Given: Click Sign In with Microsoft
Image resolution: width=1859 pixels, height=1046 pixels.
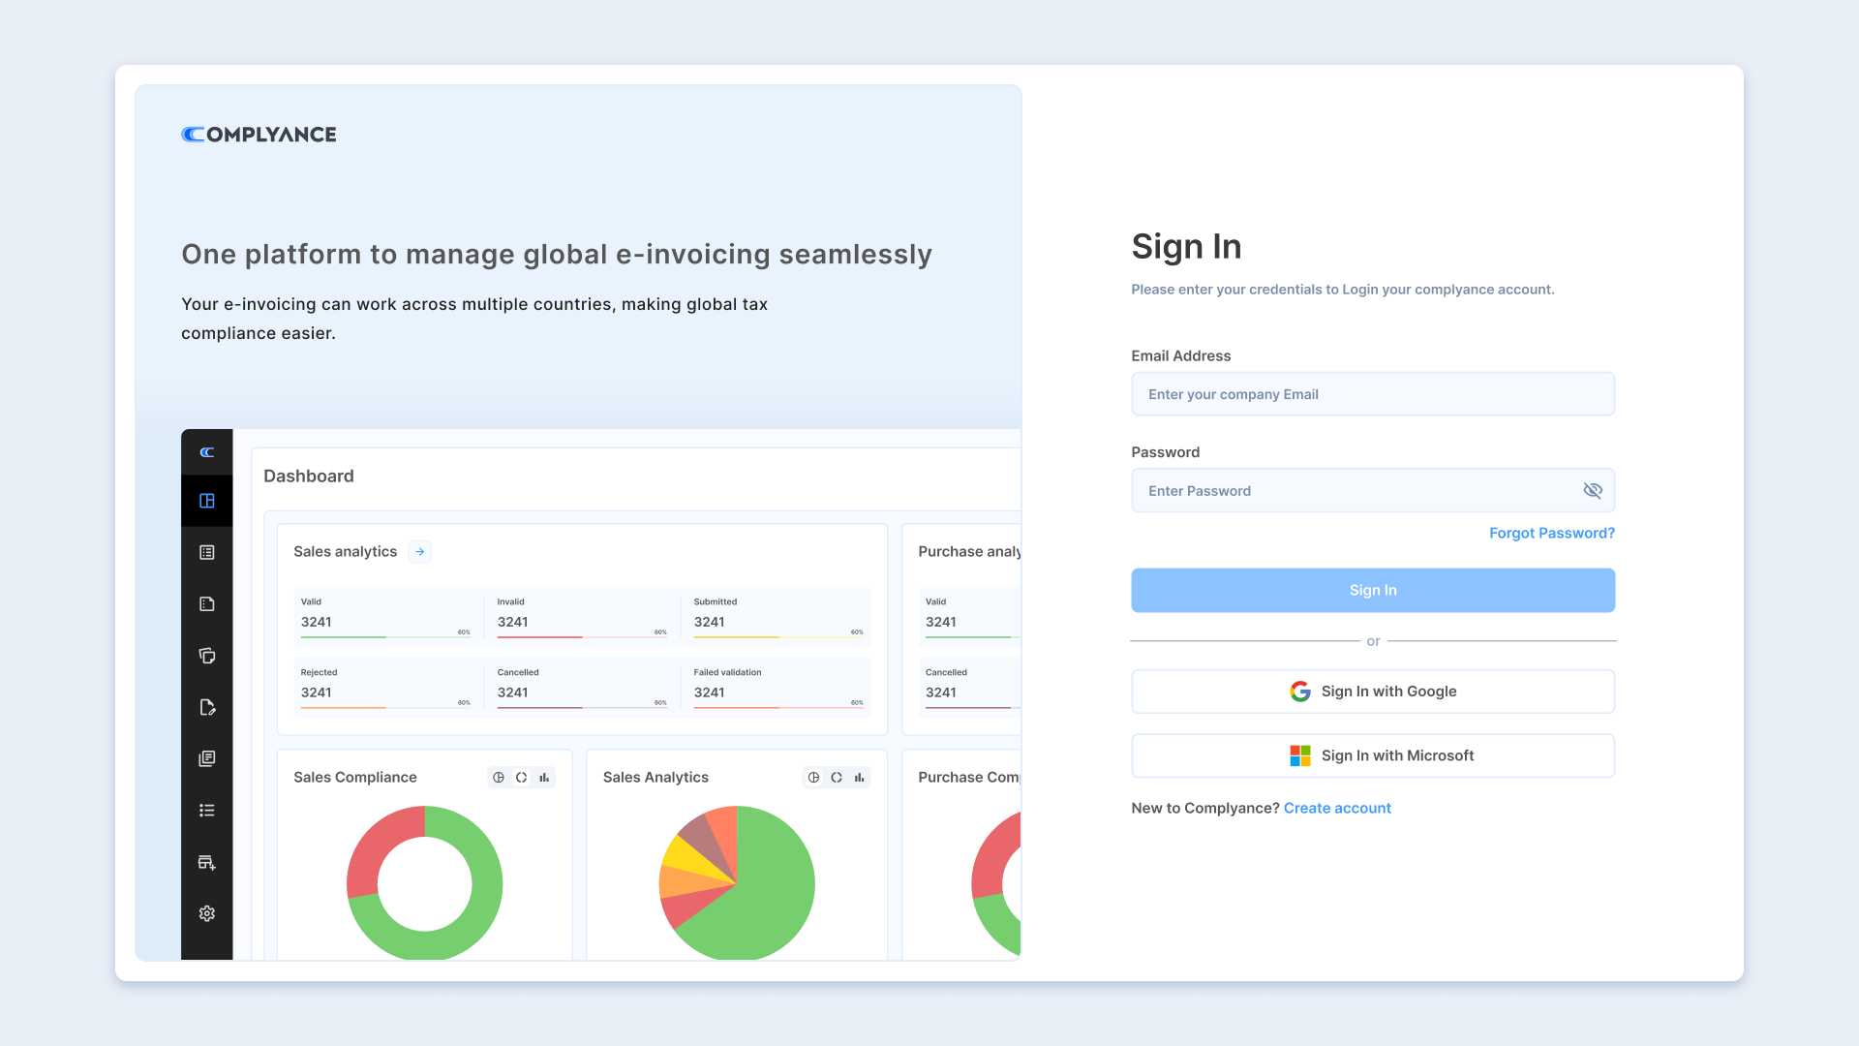Looking at the screenshot, I should tap(1372, 755).
